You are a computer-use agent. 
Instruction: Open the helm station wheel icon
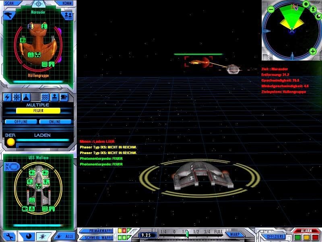click(16, 97)
